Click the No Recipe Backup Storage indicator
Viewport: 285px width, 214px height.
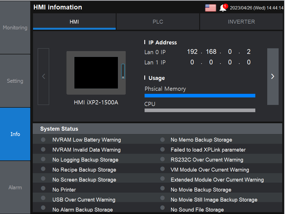[x=43, y=169]
